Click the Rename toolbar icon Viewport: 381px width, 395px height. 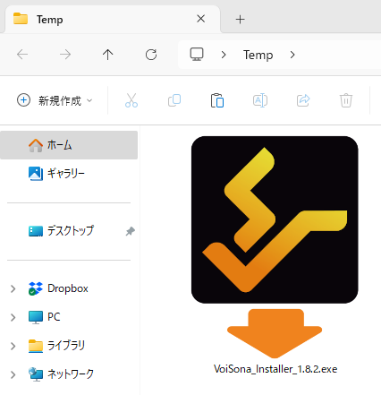tap(260, 100)
